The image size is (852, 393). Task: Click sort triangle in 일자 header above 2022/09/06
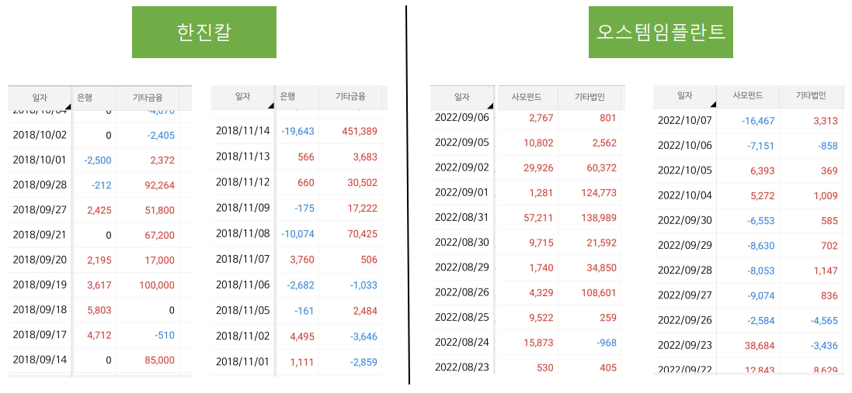pos(491,106)
